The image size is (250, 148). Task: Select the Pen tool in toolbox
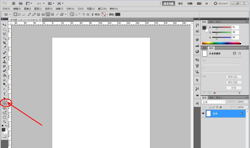[x=4, y=89]
